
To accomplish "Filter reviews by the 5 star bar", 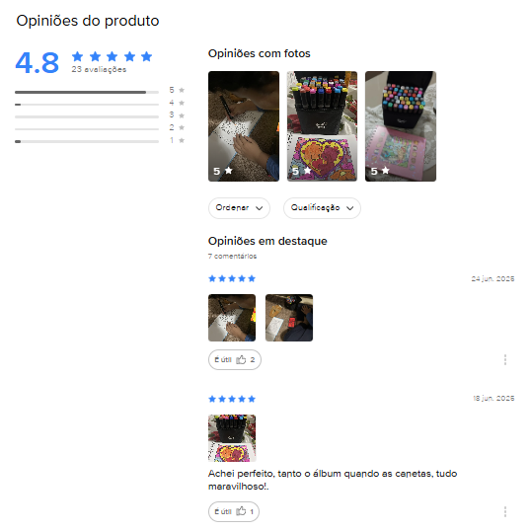I will [100, 91].
